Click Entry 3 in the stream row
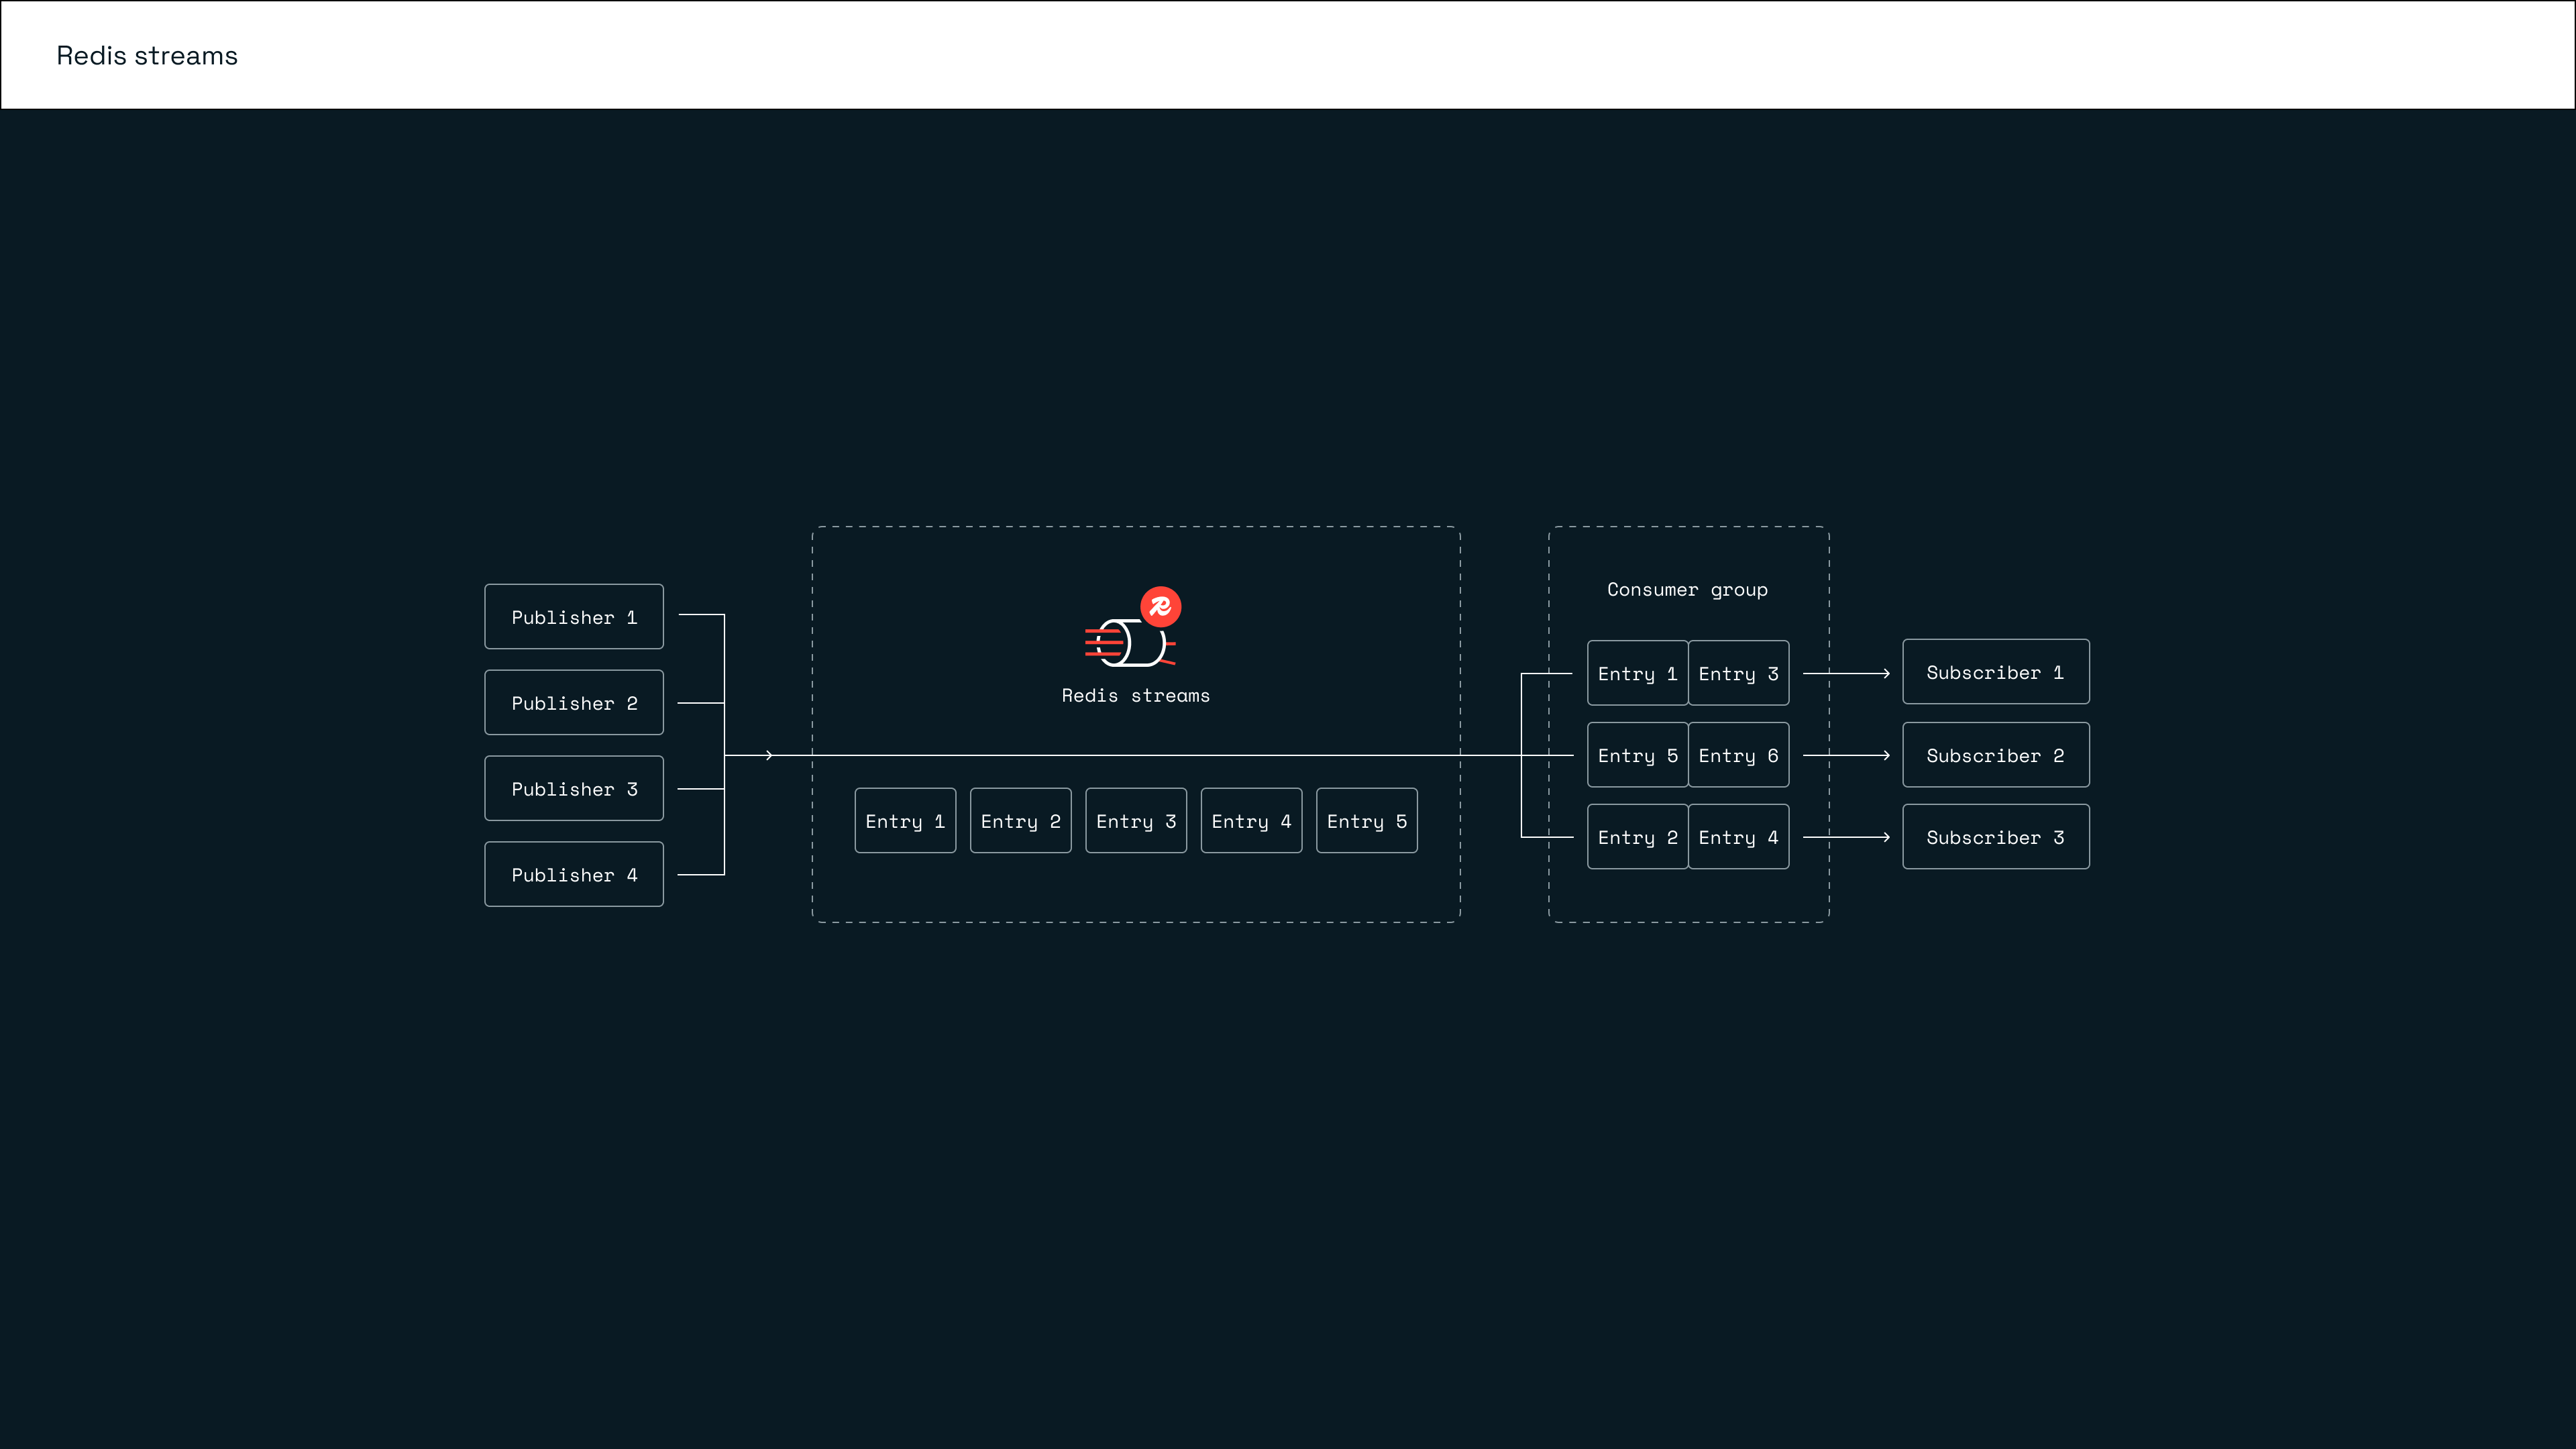 [x=1136, y=821]
